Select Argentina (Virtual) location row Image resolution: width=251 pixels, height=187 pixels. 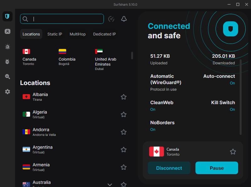tap(74, 150)
